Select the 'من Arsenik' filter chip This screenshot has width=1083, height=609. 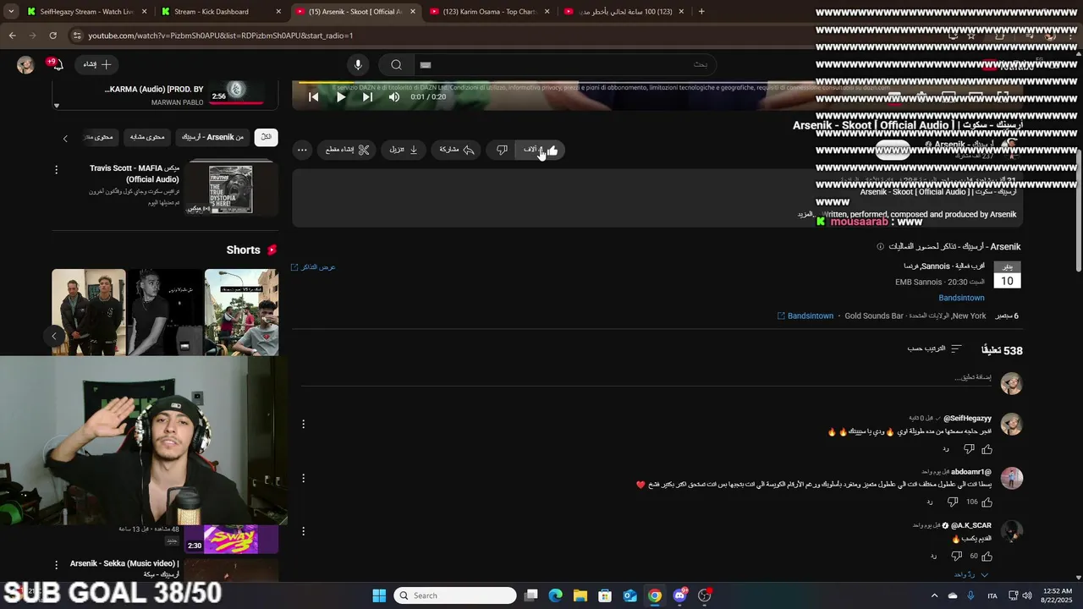click(212, 137)
